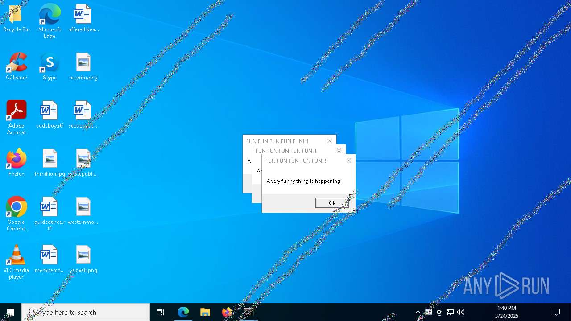Launch Edge from the taskbar
The width and height of the screenshot is (571, 321).
[x=183, y=312]
